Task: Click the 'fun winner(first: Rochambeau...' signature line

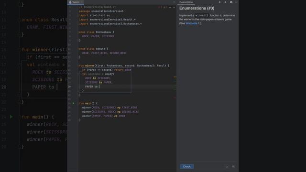Action: click(124, 65)
